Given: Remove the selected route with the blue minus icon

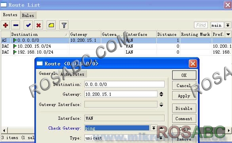Looking at the screenshot, I should pyautogui.click(x=16, y=25).
